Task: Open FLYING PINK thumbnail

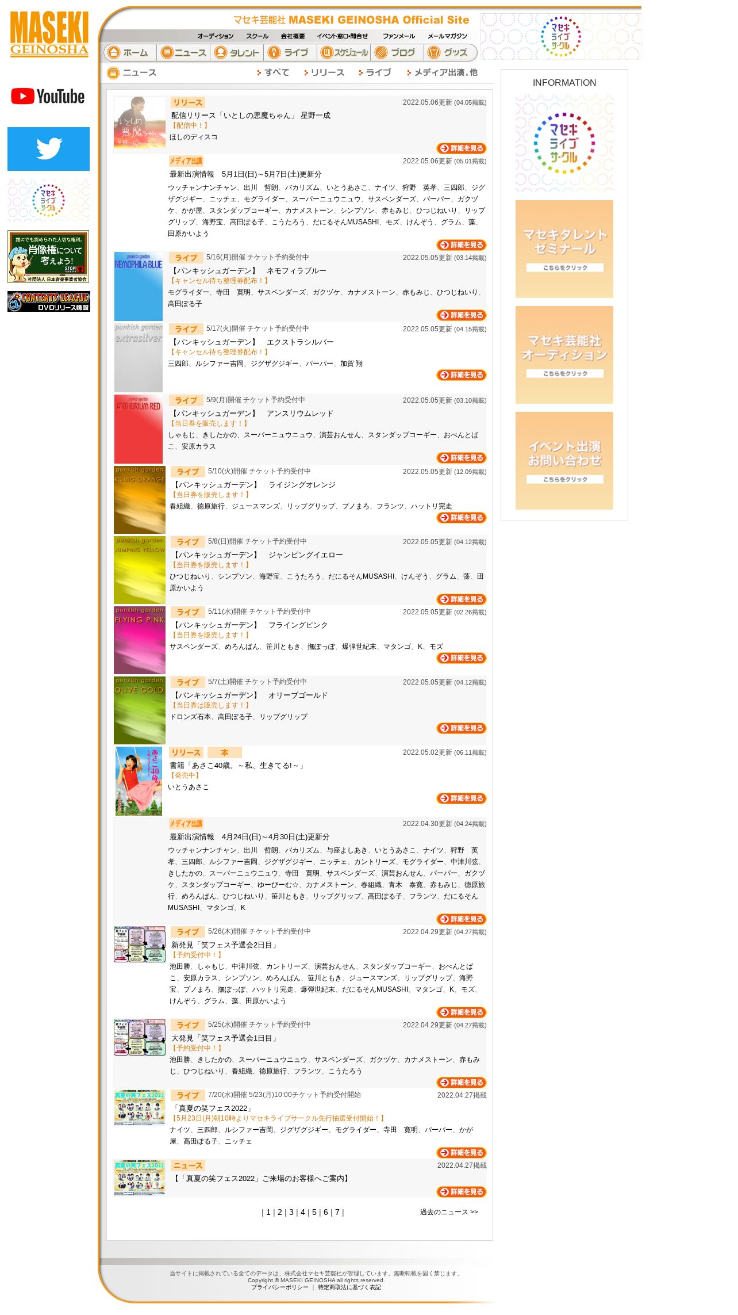Action: click(140, 640)
